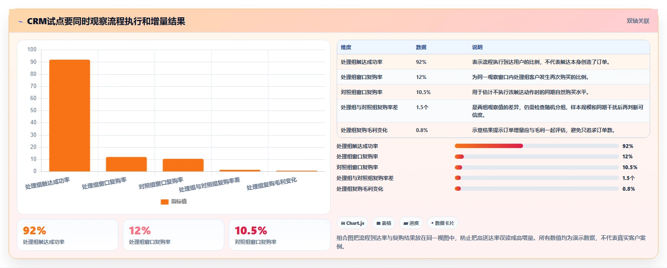Image resolution: width=667 pixels, height=268 pixels.
Task: Click the 10.5% progress bar for 对照组窗口复购率
Action: 536,167
